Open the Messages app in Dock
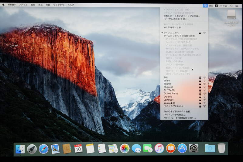Image resolution: width=243 pixels, height=162 pixels. pos(136,148)
